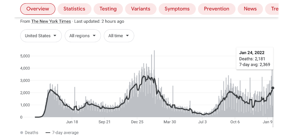Click the Jan 24, 2022 tooltip box

coord(254,59)
